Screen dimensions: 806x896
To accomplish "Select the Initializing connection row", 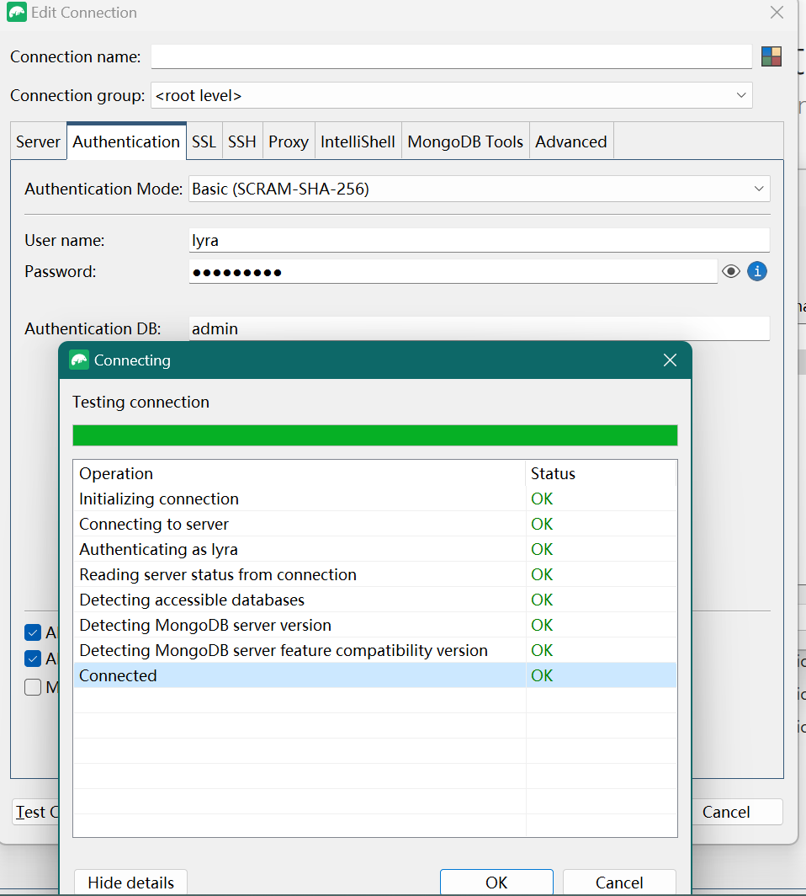I will (x=375, y=499).
